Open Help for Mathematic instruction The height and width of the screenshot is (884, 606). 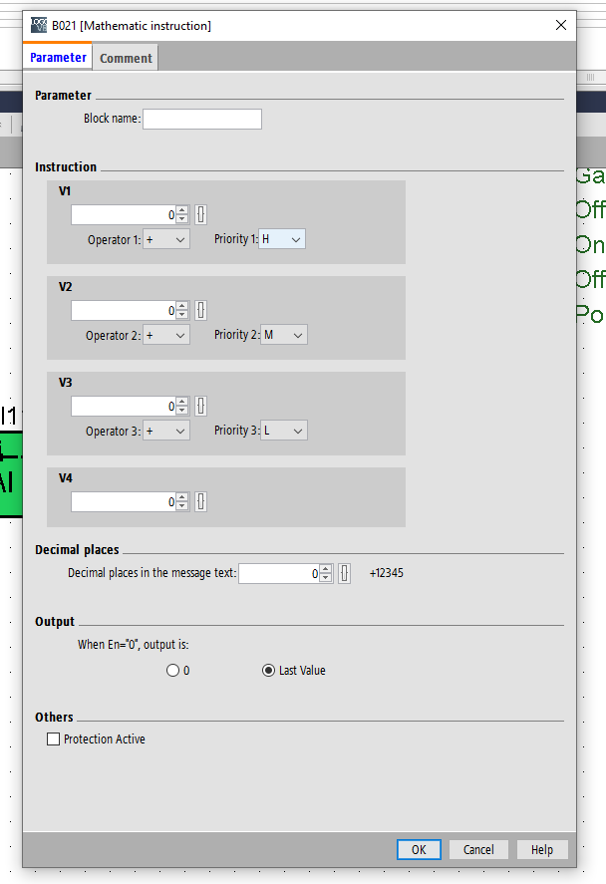pos(542,849)
